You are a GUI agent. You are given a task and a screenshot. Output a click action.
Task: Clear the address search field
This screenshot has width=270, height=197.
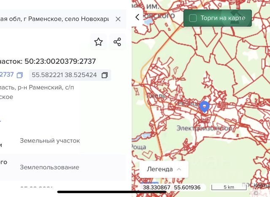point(118,19)
